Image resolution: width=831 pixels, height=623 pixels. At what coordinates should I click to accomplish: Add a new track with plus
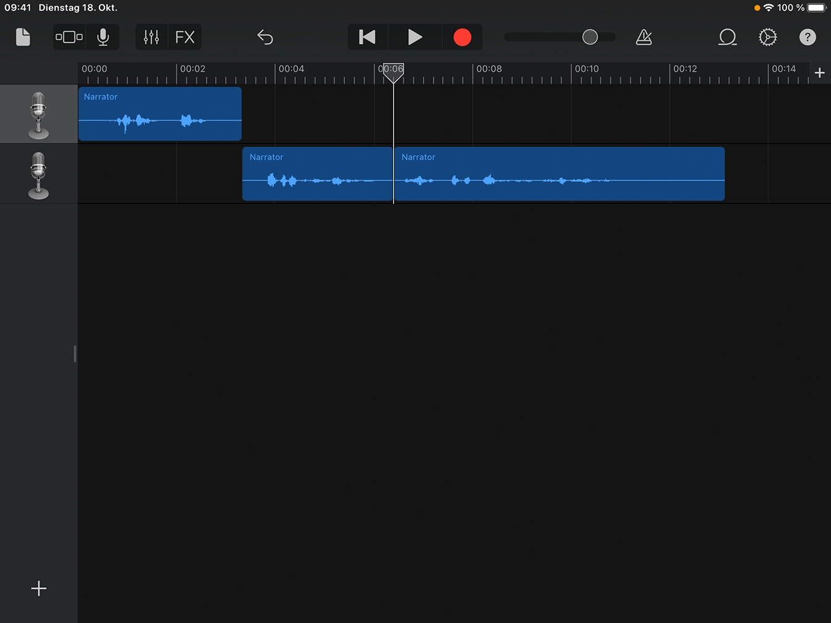tap(38, 588)
